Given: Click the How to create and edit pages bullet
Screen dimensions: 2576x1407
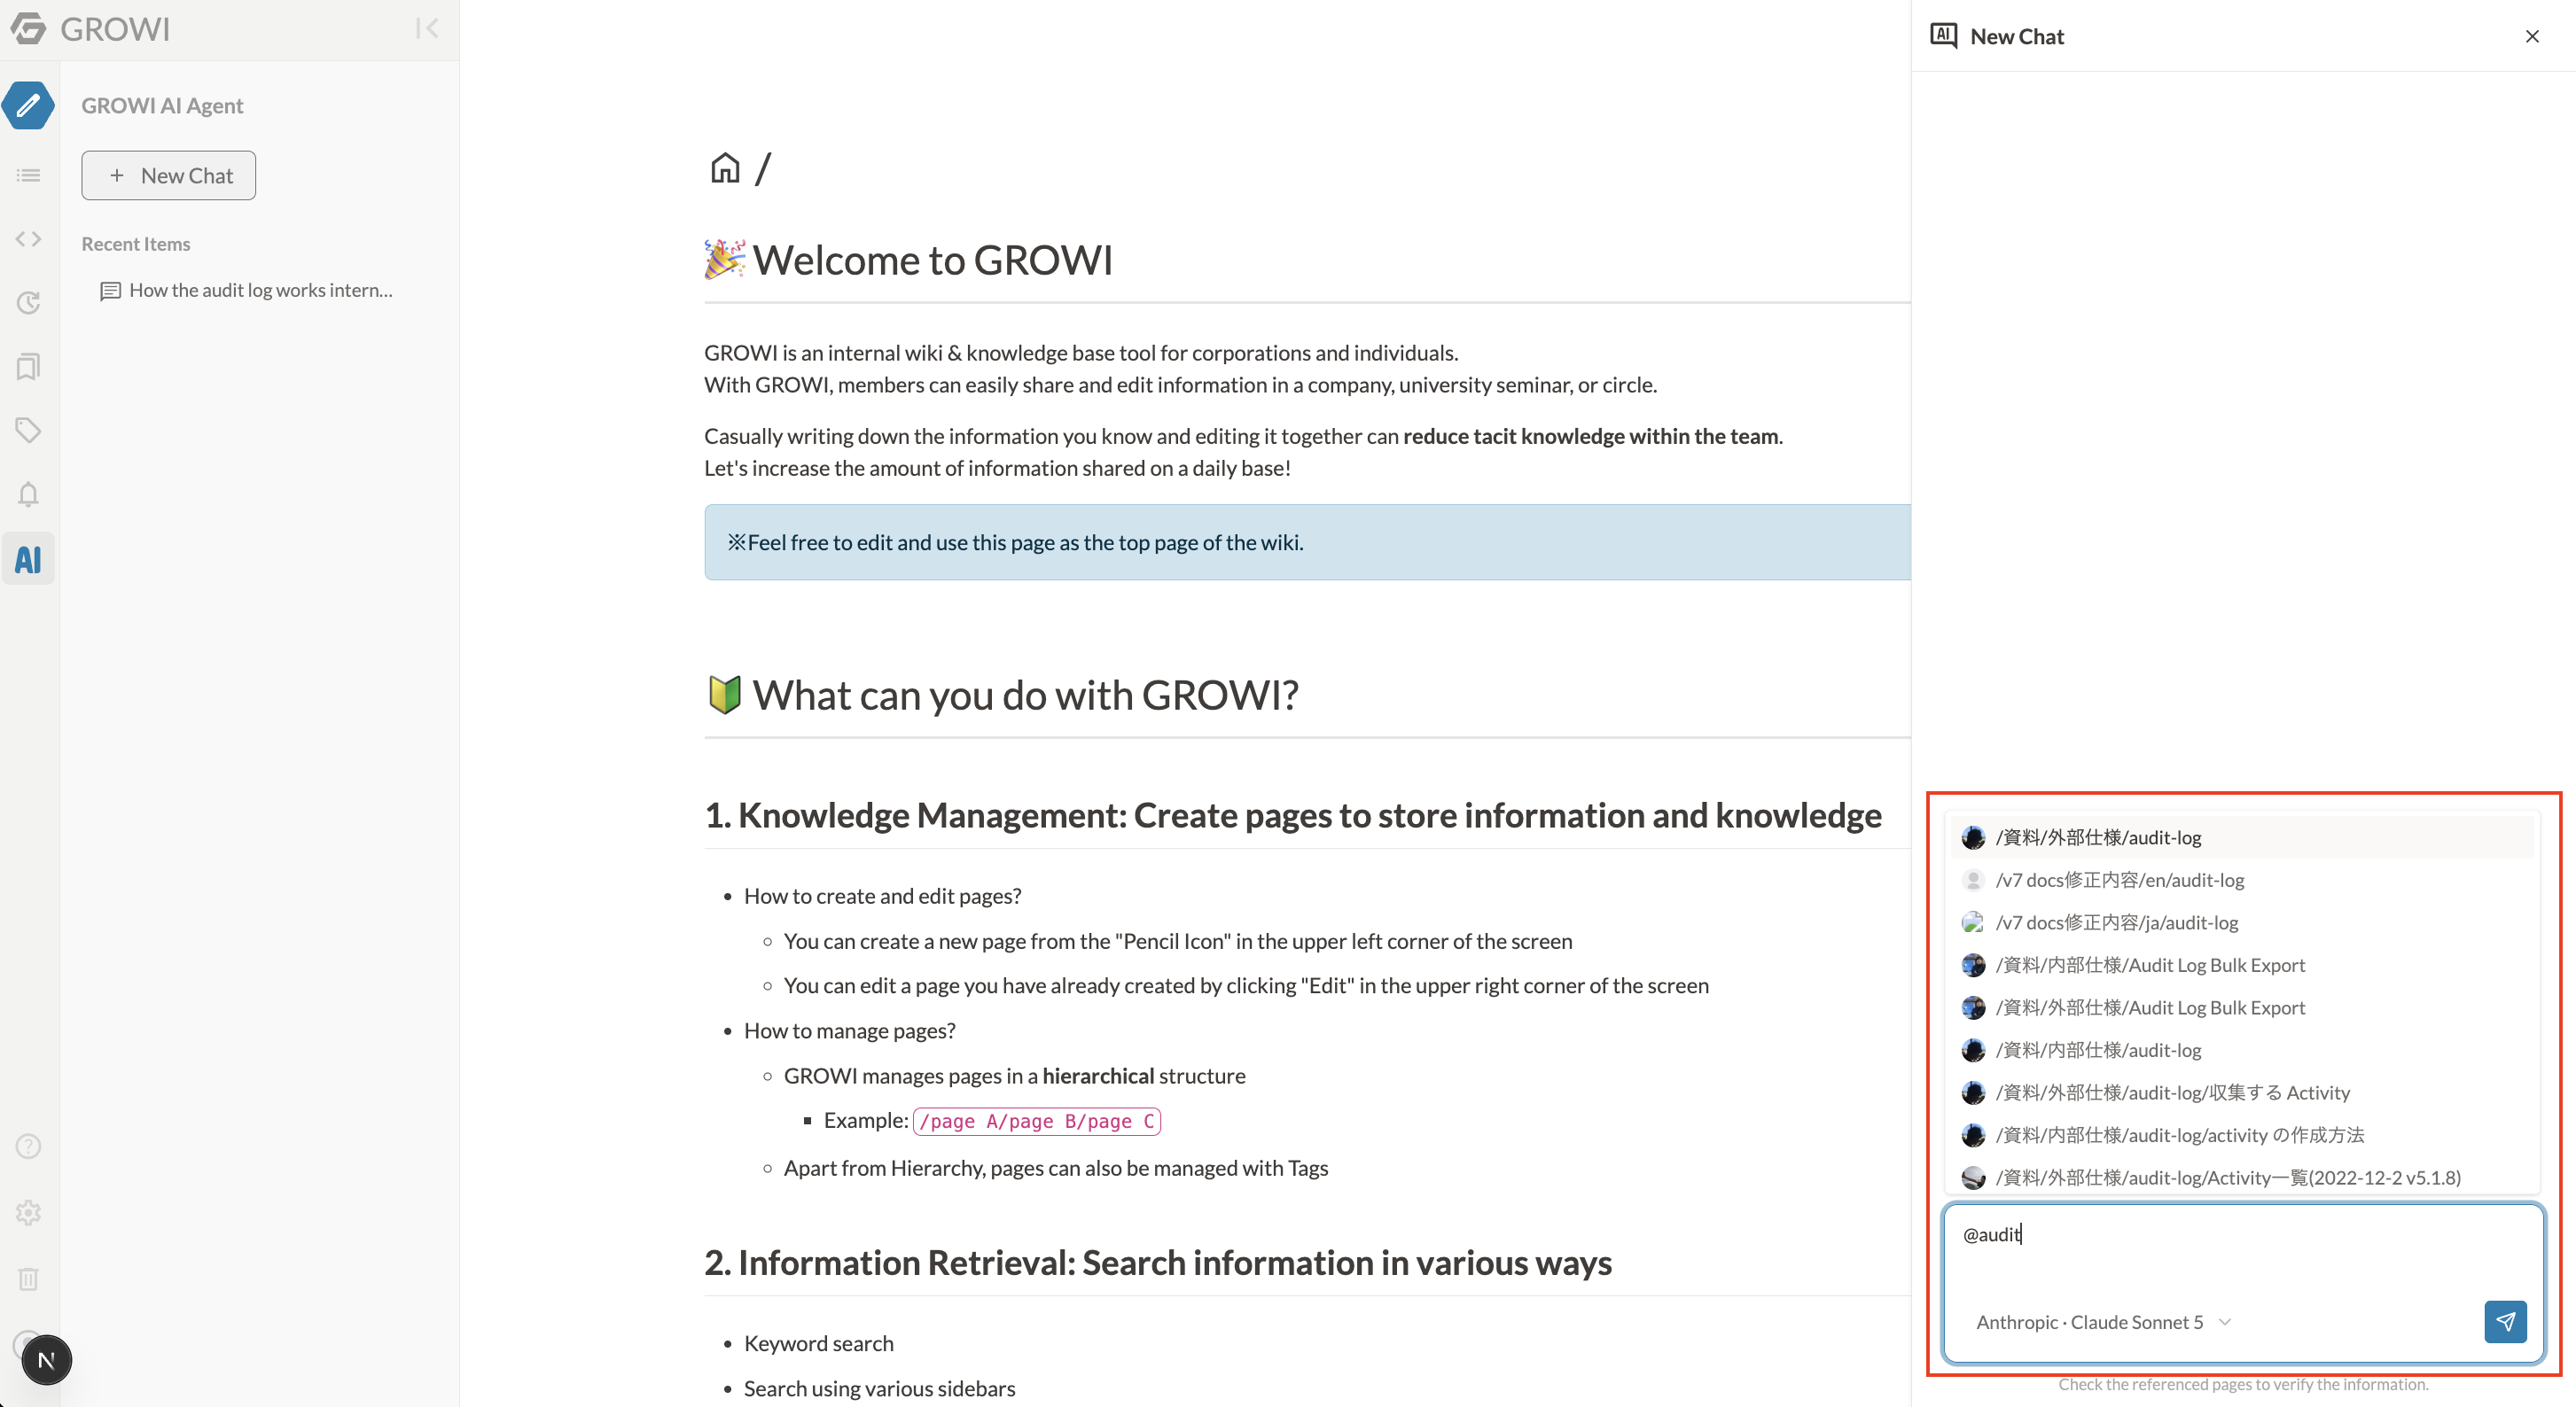Looking at the screenshot, I should click(x=882, y=897).
